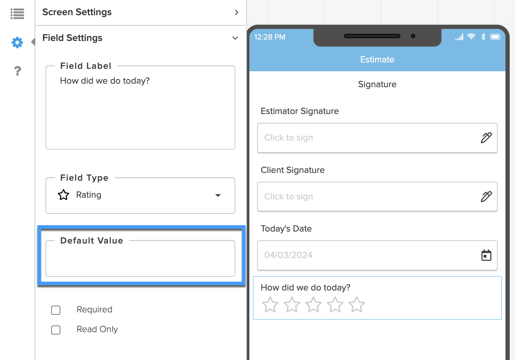Select the first rating star
The image size is (515, 360).
click(270, 305)
